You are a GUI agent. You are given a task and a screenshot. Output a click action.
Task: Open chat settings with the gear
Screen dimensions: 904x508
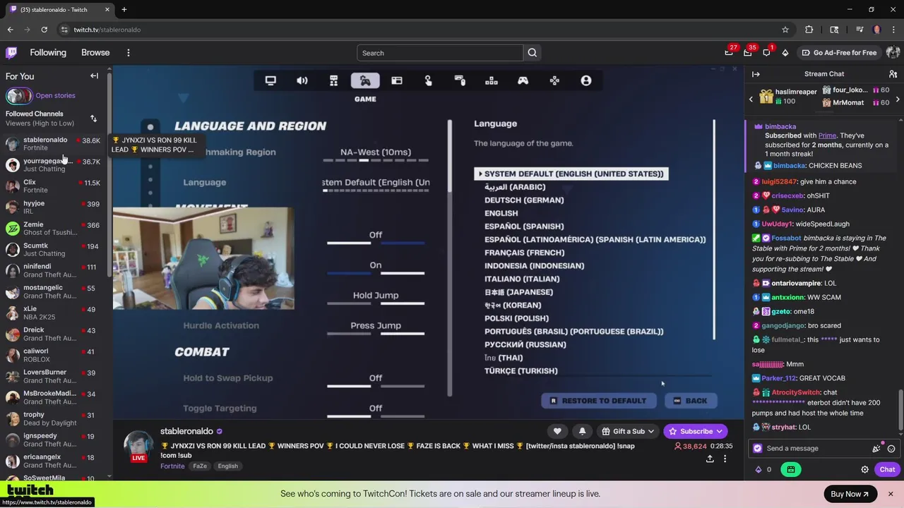[x=864, y=469]
